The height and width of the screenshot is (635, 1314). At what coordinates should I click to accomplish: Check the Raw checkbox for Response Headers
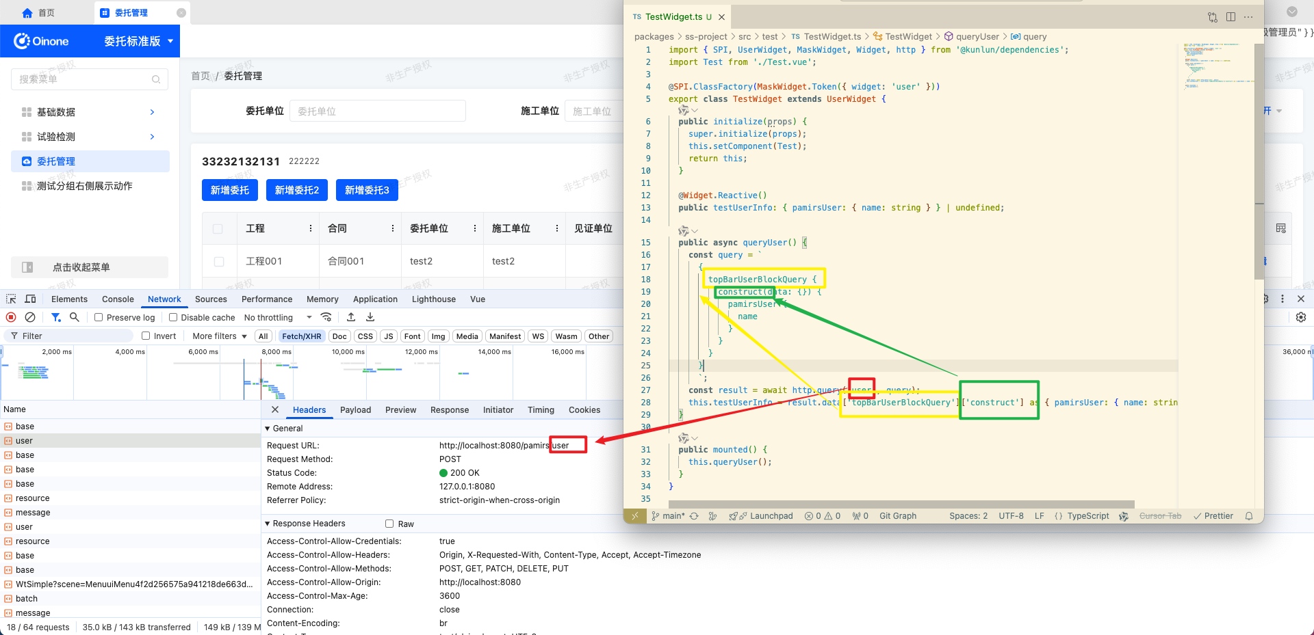pyautogui.click(x=389, y=524)
